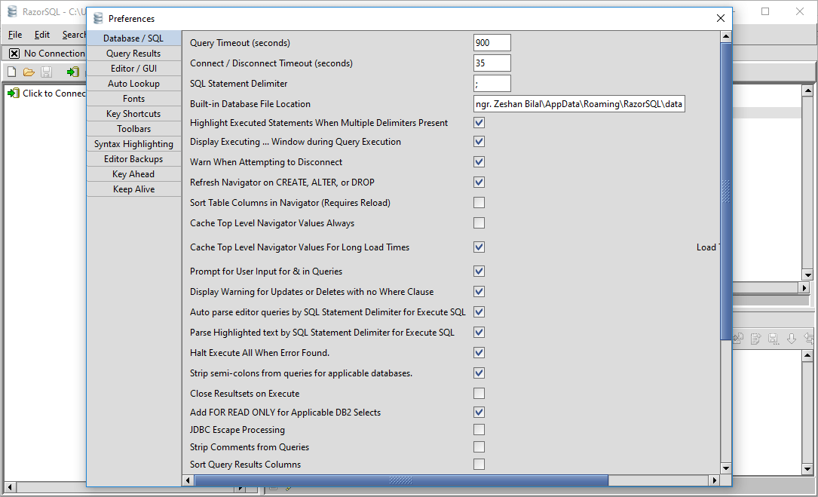Click the results panel scroll down arrow
This screenshot has height=497, width=818.
coord(807,469)
